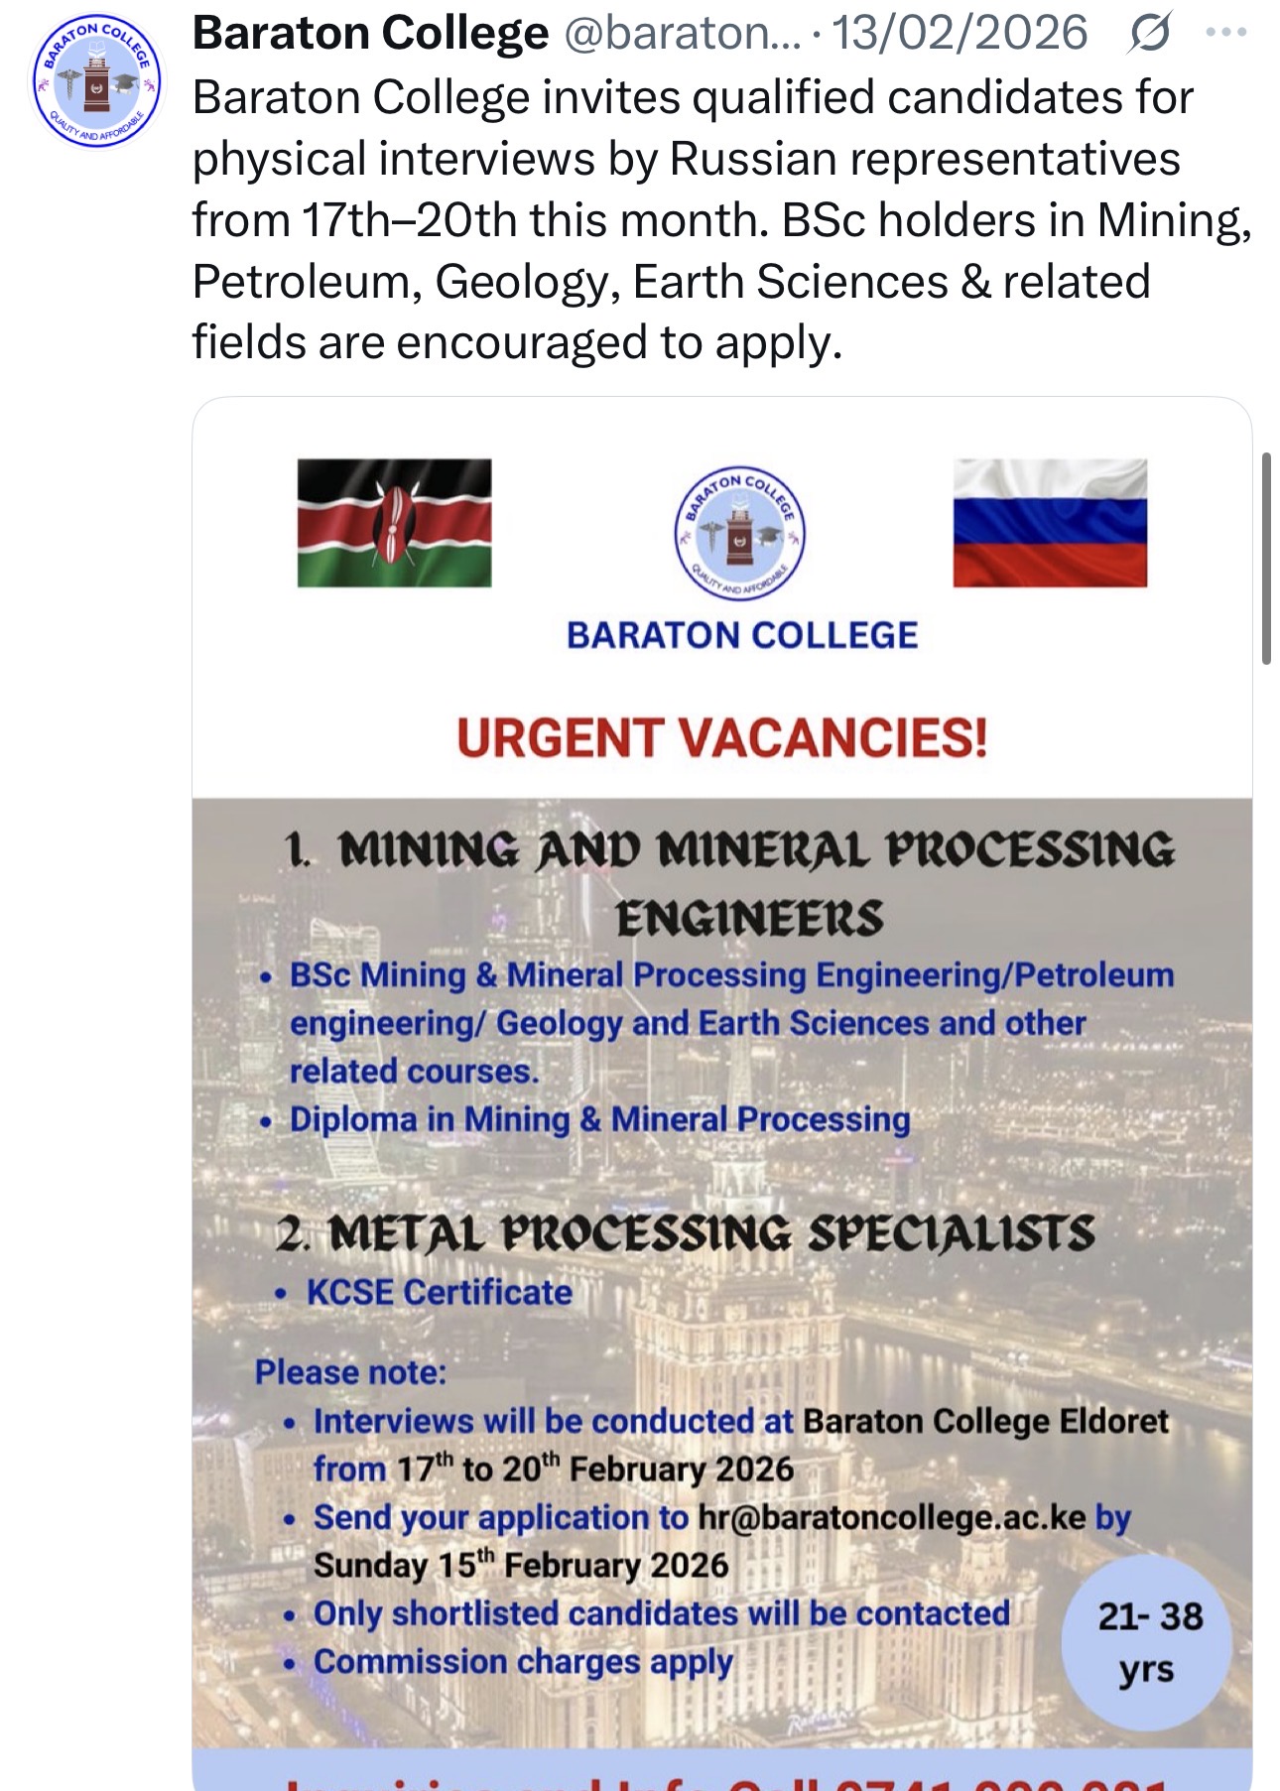Click the URGENT VACANCIES! heading
Screen dimensions: 1280x1791
coord(722,738)
